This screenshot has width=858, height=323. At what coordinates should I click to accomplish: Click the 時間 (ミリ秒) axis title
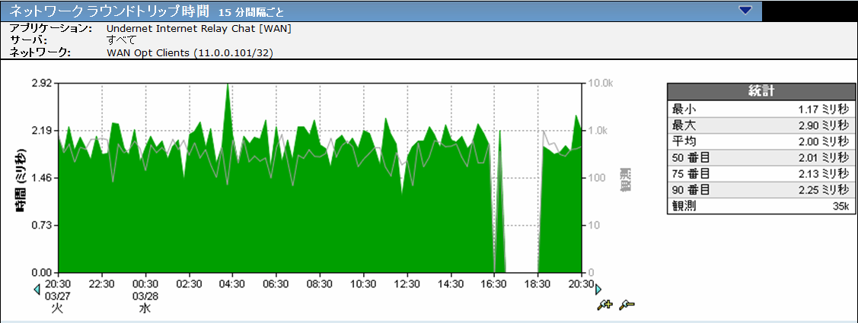[x=21, y=180]
